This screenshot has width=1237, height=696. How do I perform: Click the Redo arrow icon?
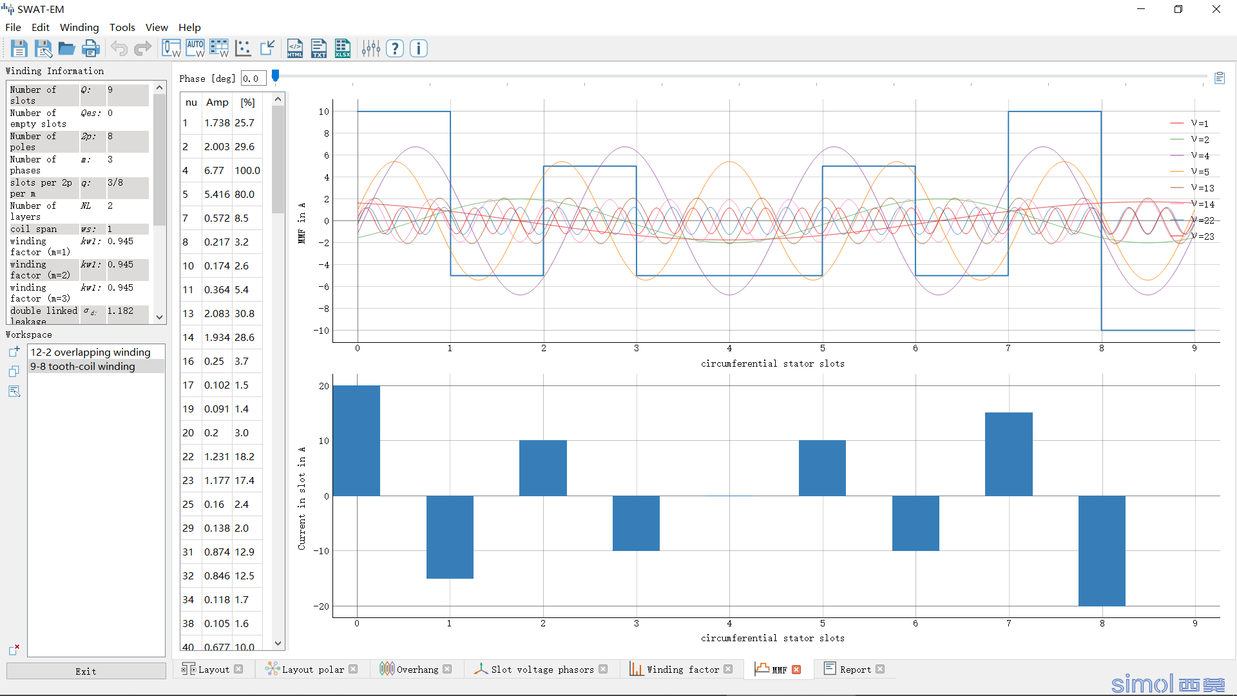[x=142, y=48]
